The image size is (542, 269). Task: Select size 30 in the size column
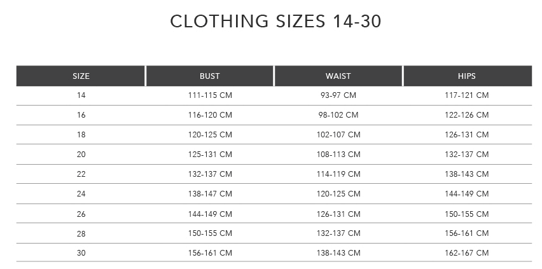(x=81, y=253)
